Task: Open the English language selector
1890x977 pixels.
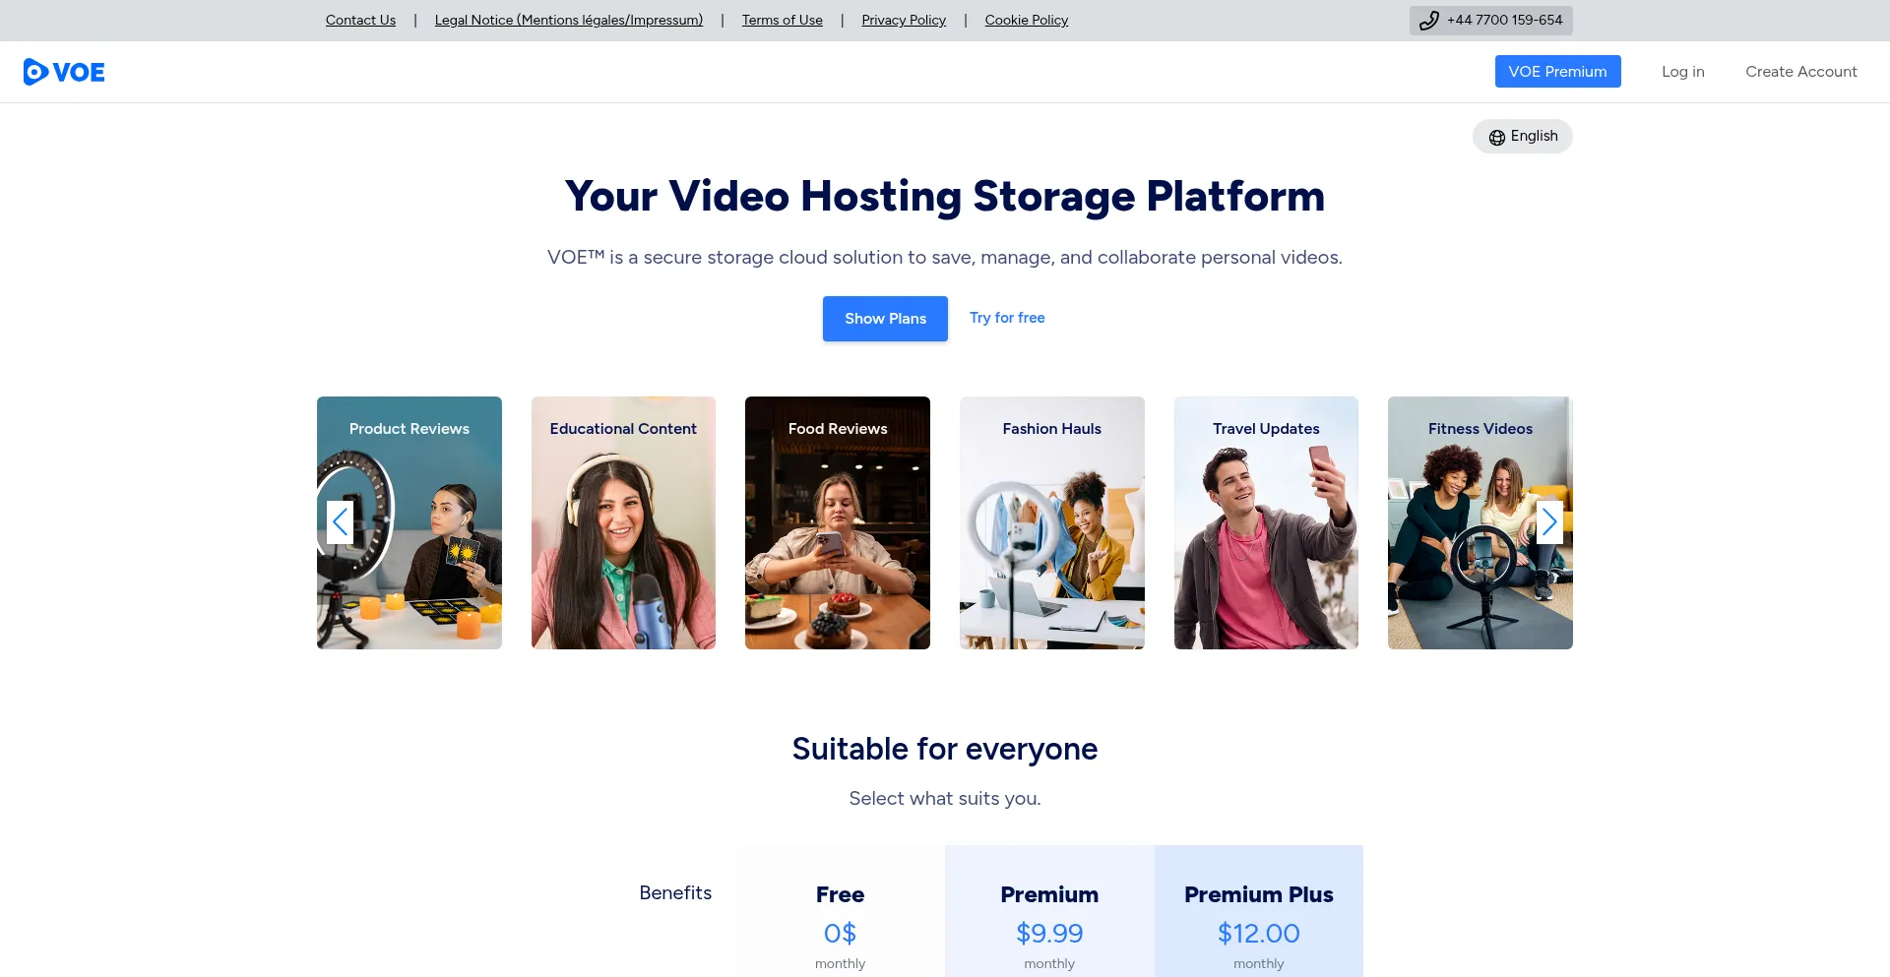Action: click(1523, 137)
